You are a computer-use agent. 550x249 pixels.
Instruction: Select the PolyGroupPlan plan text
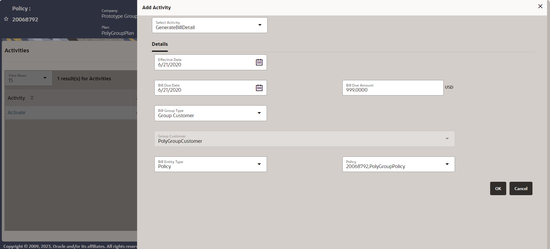[118, 33]
